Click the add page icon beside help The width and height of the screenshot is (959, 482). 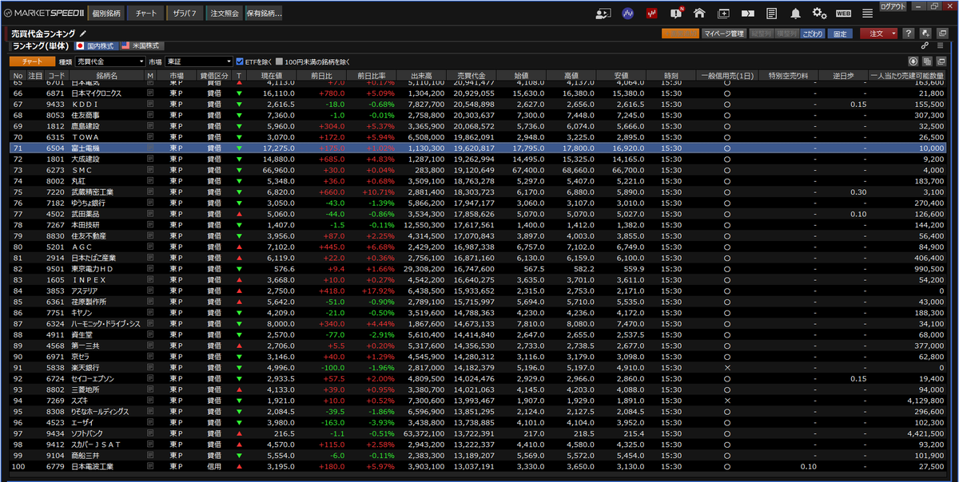[x=925, y=34]
